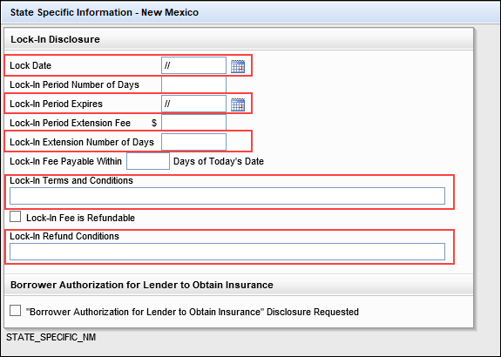Click the Days of Today's Date label

tap(219, 161)
